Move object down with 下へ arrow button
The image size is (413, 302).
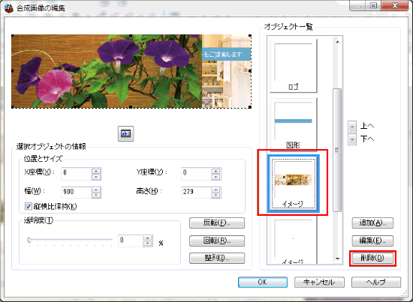pyautogui.click(x=352, y=139)
